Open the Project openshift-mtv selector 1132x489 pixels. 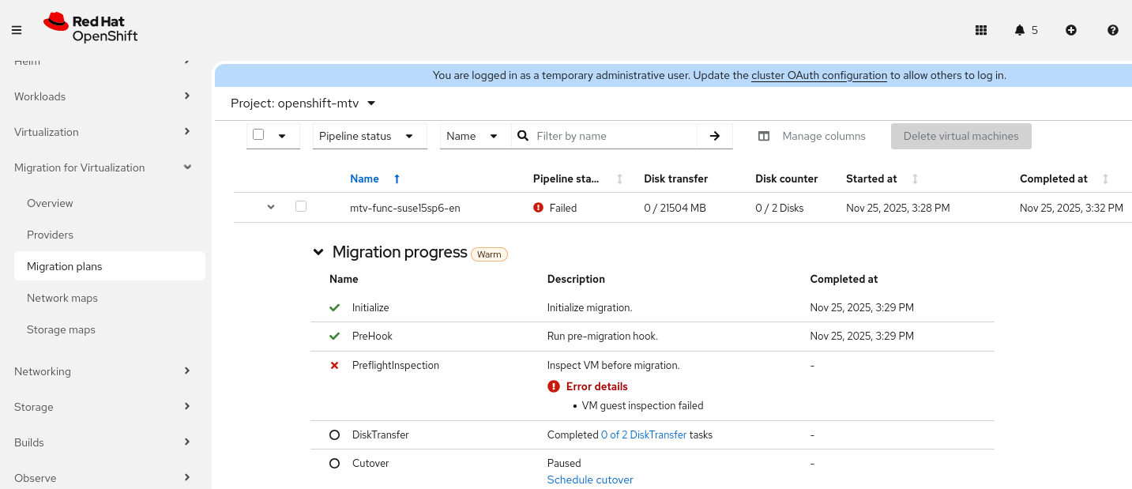click(303, 103)
